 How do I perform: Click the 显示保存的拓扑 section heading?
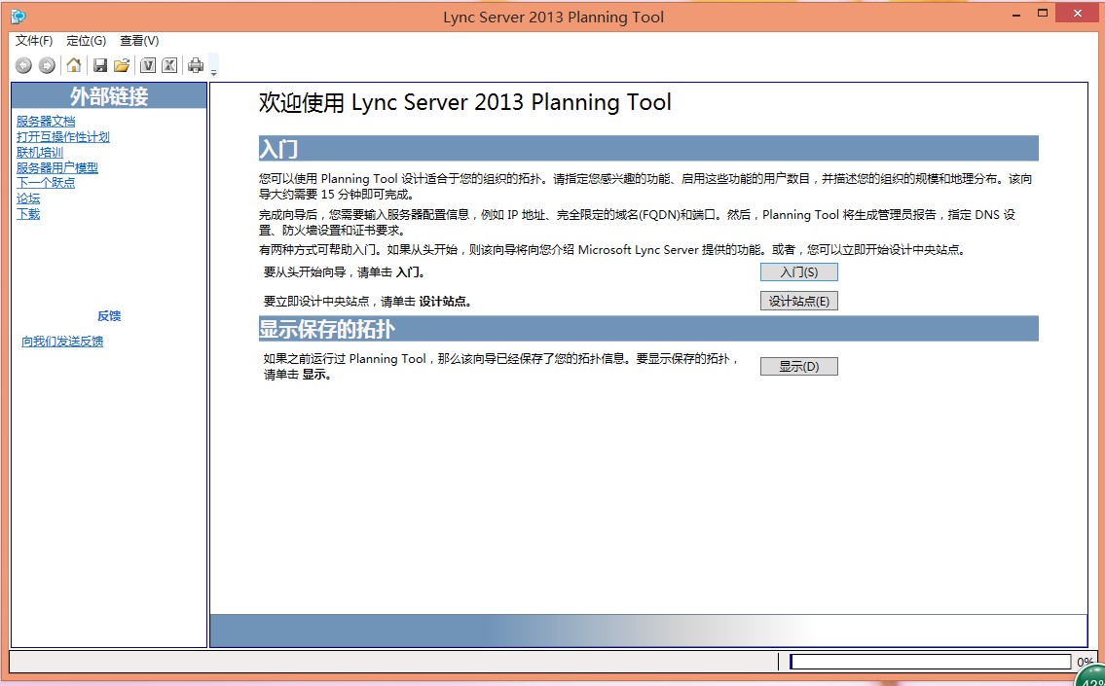pos(648,329)
